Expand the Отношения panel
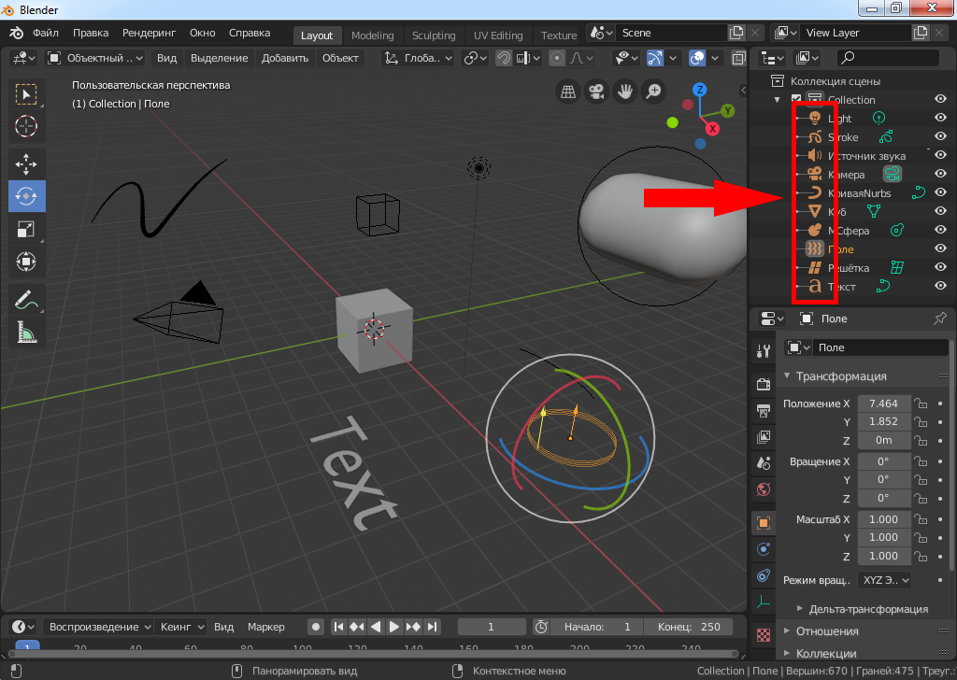The image size is (957, 680). coord(827,631)
